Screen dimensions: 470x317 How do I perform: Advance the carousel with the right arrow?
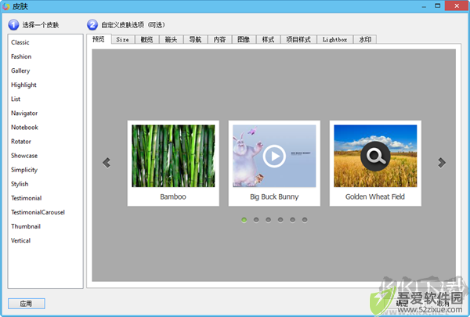click(x=442, y=163)
